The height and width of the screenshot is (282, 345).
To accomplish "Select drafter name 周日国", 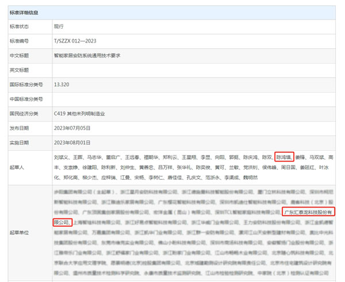I will pos(288,168).
